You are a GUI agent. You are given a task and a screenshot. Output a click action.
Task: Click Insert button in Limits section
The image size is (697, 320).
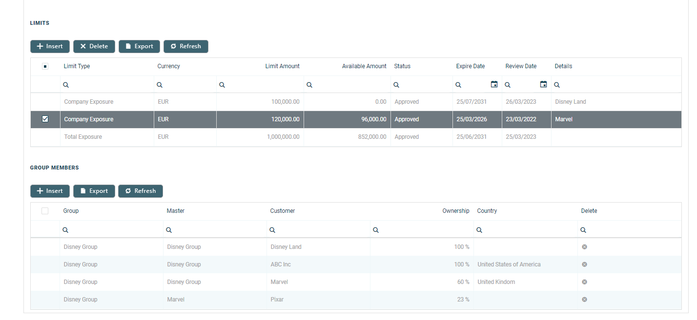[50, 46]
